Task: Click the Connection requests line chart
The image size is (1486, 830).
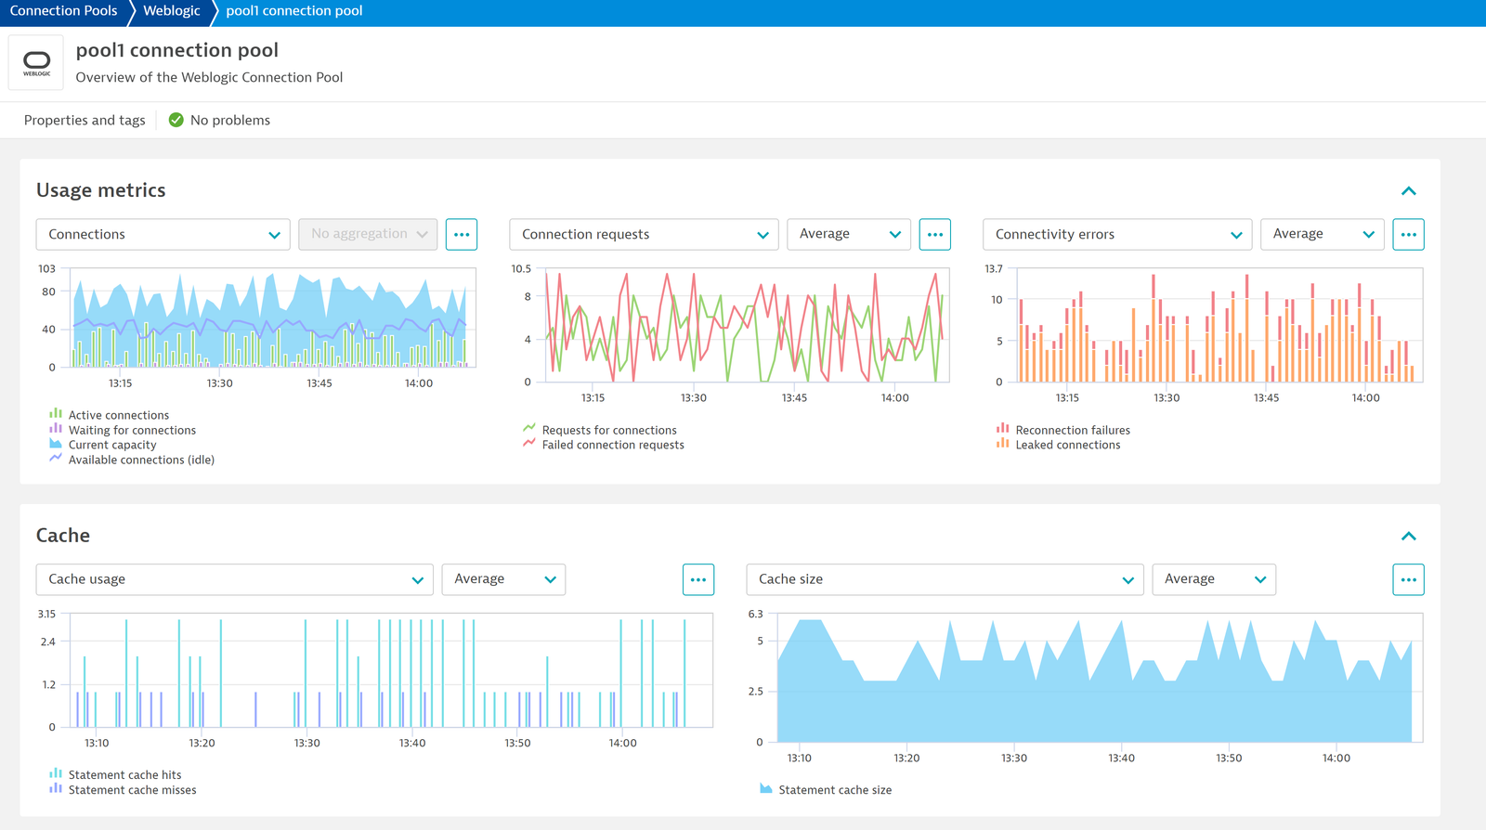Action: coord(748,325)
